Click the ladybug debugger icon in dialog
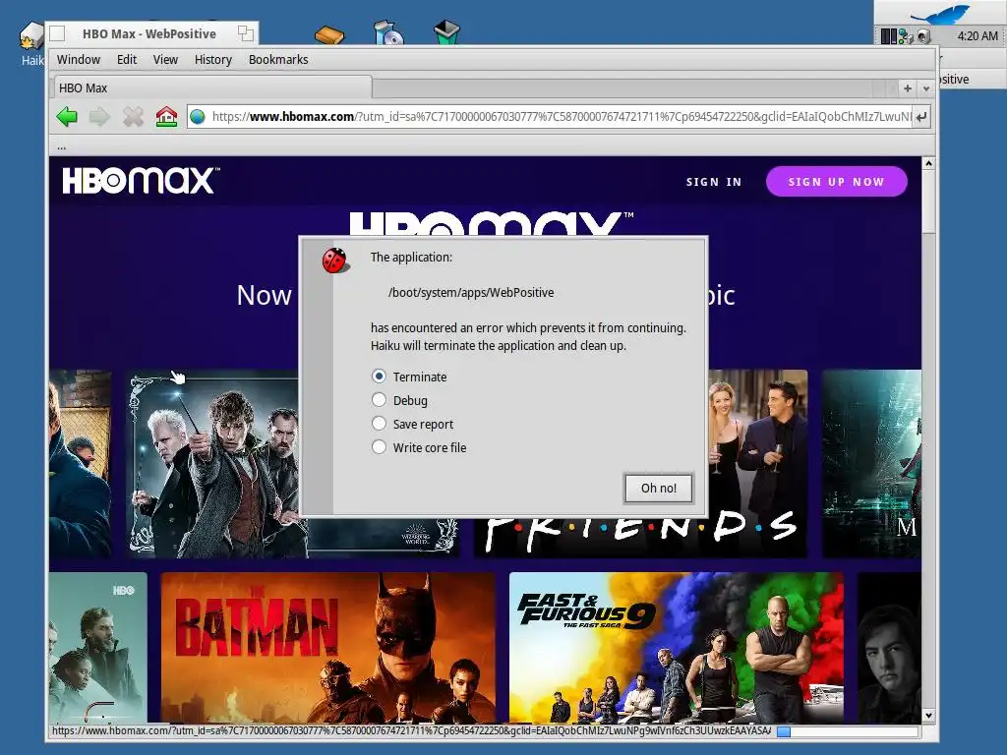Viewport: 1007px width, 755px height. coord(335,261)
